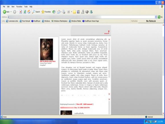
Task: Open the RealPlayer Home Page shortcut
Action: [90, 21]
